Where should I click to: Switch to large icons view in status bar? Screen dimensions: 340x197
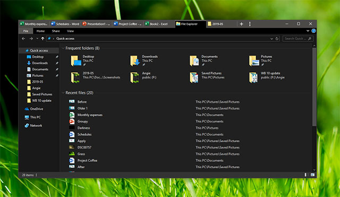pyautogui.click(x=312, y=175)
